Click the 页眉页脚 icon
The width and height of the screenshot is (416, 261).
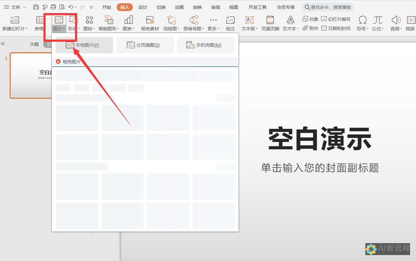270,20
